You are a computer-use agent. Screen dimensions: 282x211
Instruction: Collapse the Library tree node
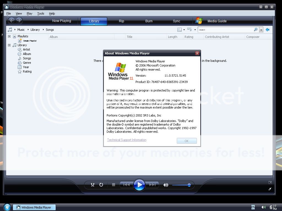point(9,45)
